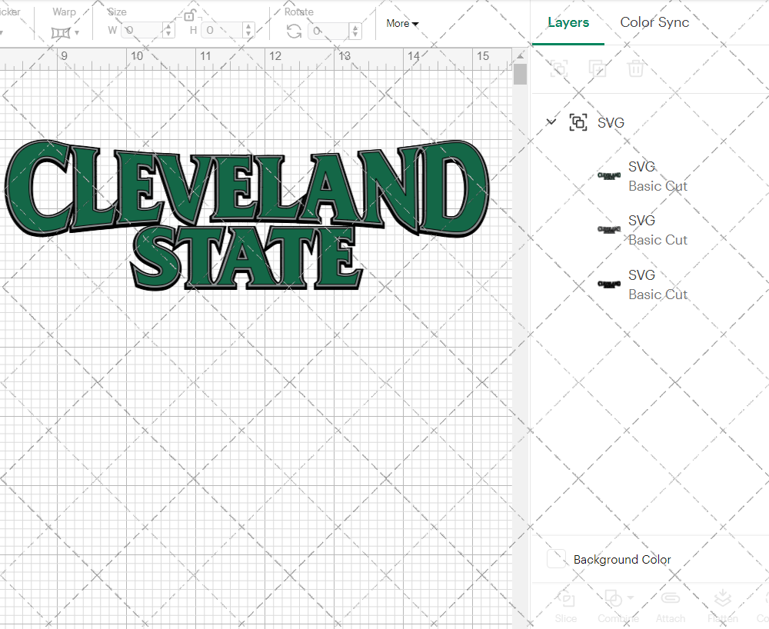
Task: Toggle the size aspect ratio lock
Action: coord(189,15)
